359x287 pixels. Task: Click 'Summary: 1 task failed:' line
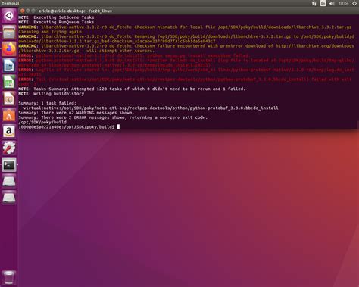47,103
